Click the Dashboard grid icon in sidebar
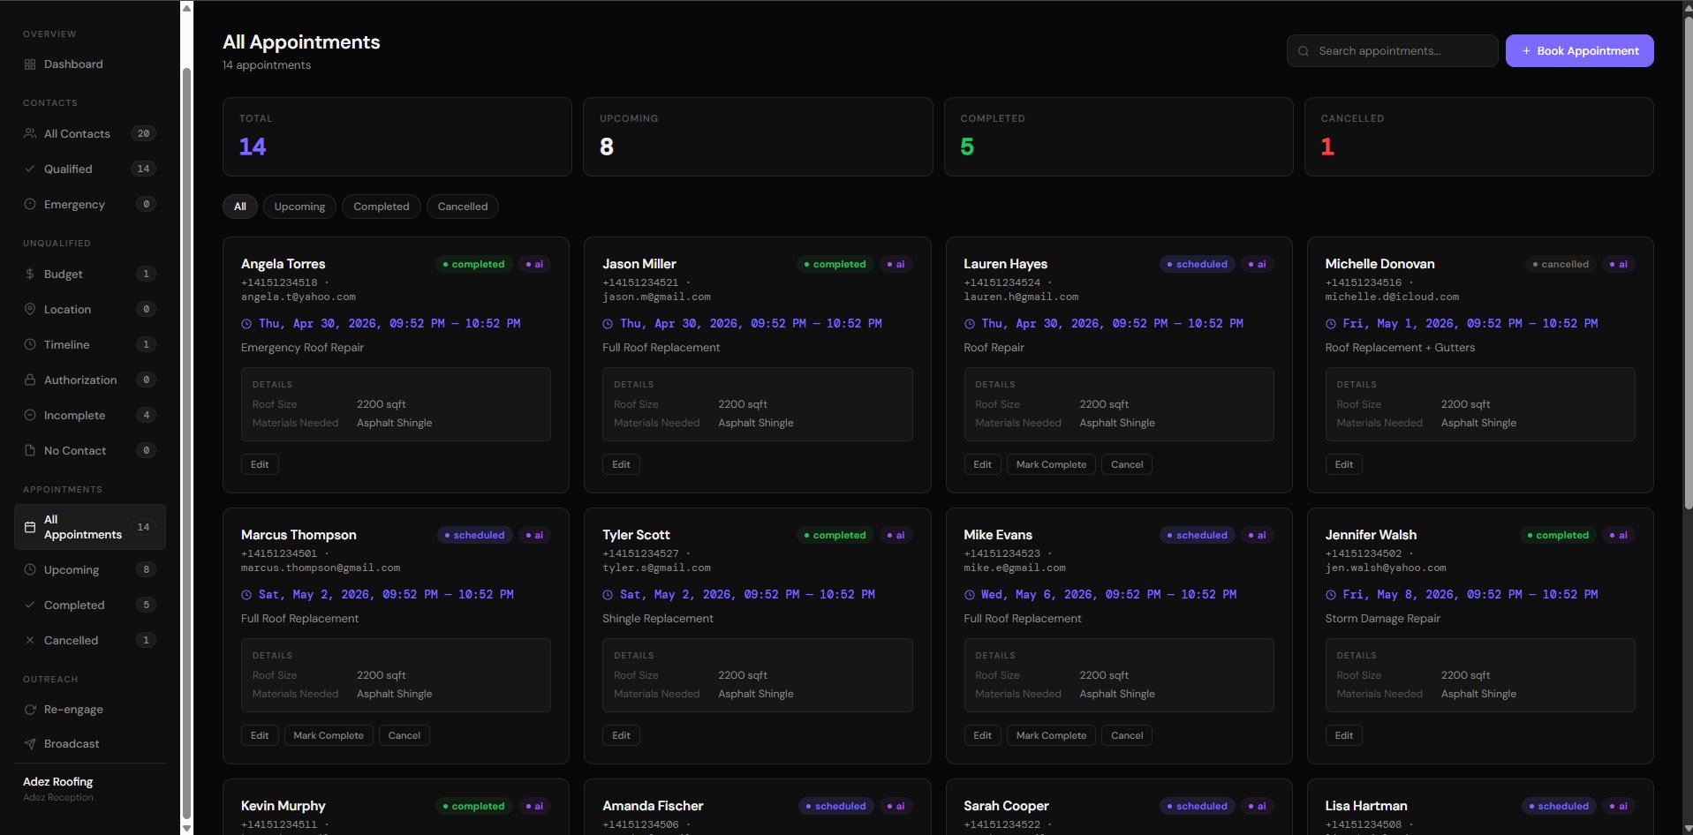The image size is (1693, 835). tap(30, 64)
